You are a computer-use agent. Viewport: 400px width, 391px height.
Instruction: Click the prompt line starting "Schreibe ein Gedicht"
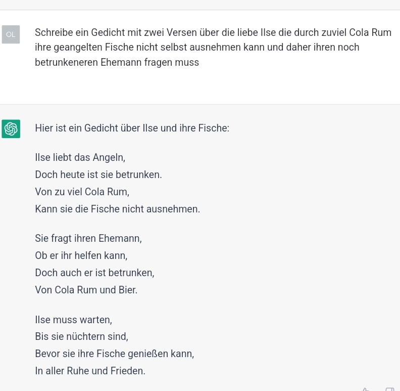pyautogui.click(x=213, y=32)
